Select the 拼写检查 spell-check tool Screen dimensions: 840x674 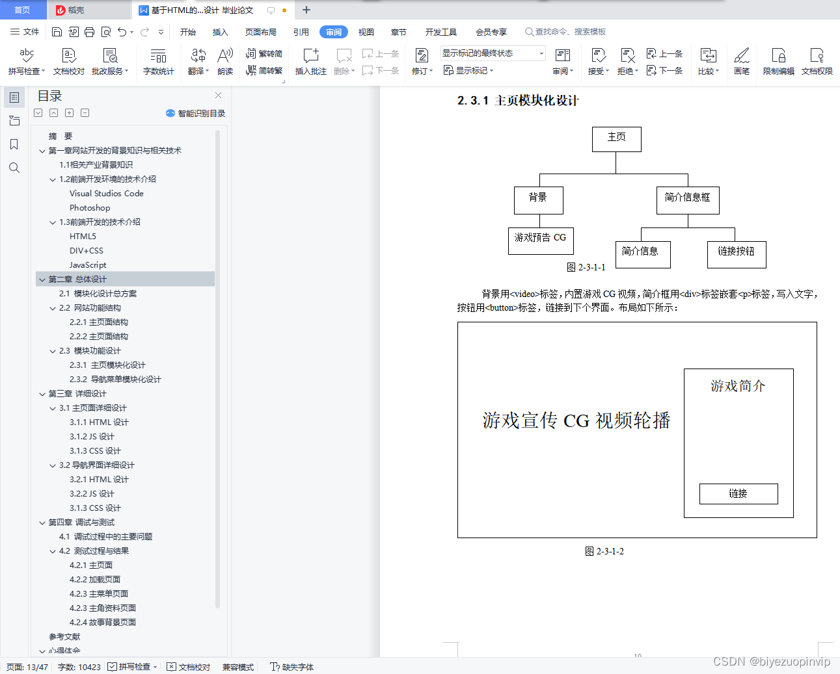(x=24, y=62)
